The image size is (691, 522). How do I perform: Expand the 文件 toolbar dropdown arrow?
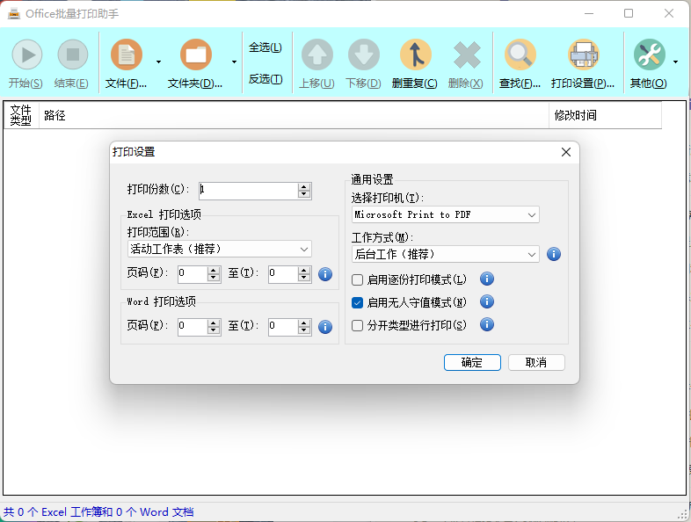(x=158, y=62)
